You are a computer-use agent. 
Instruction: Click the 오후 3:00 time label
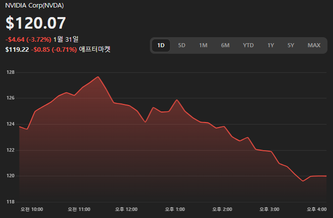pos(269,209)
